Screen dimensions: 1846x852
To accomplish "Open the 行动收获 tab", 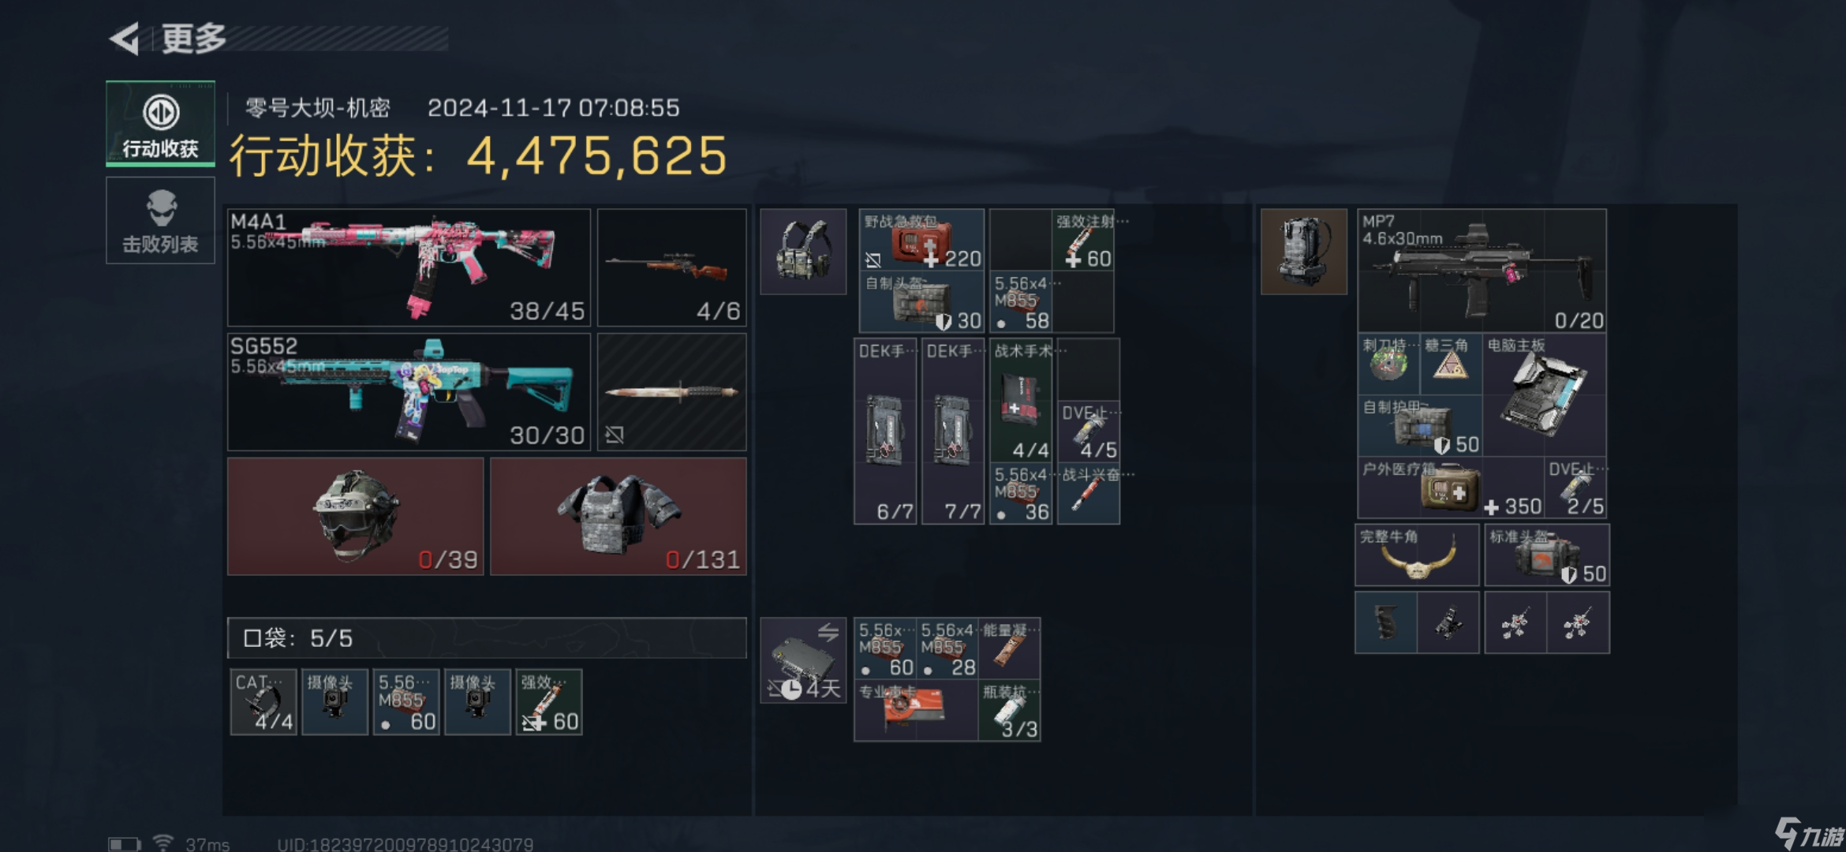I will point(160,124).
